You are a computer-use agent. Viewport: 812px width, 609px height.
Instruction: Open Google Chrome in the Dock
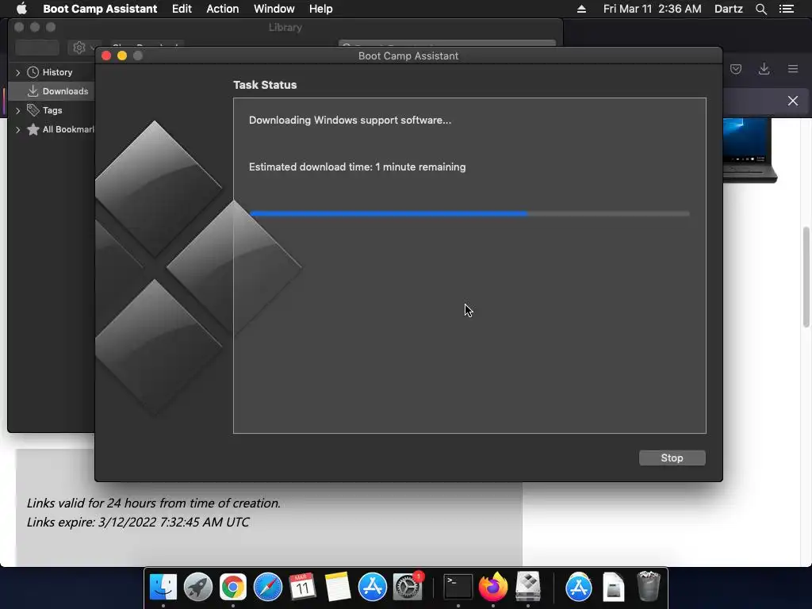[233, 587]
